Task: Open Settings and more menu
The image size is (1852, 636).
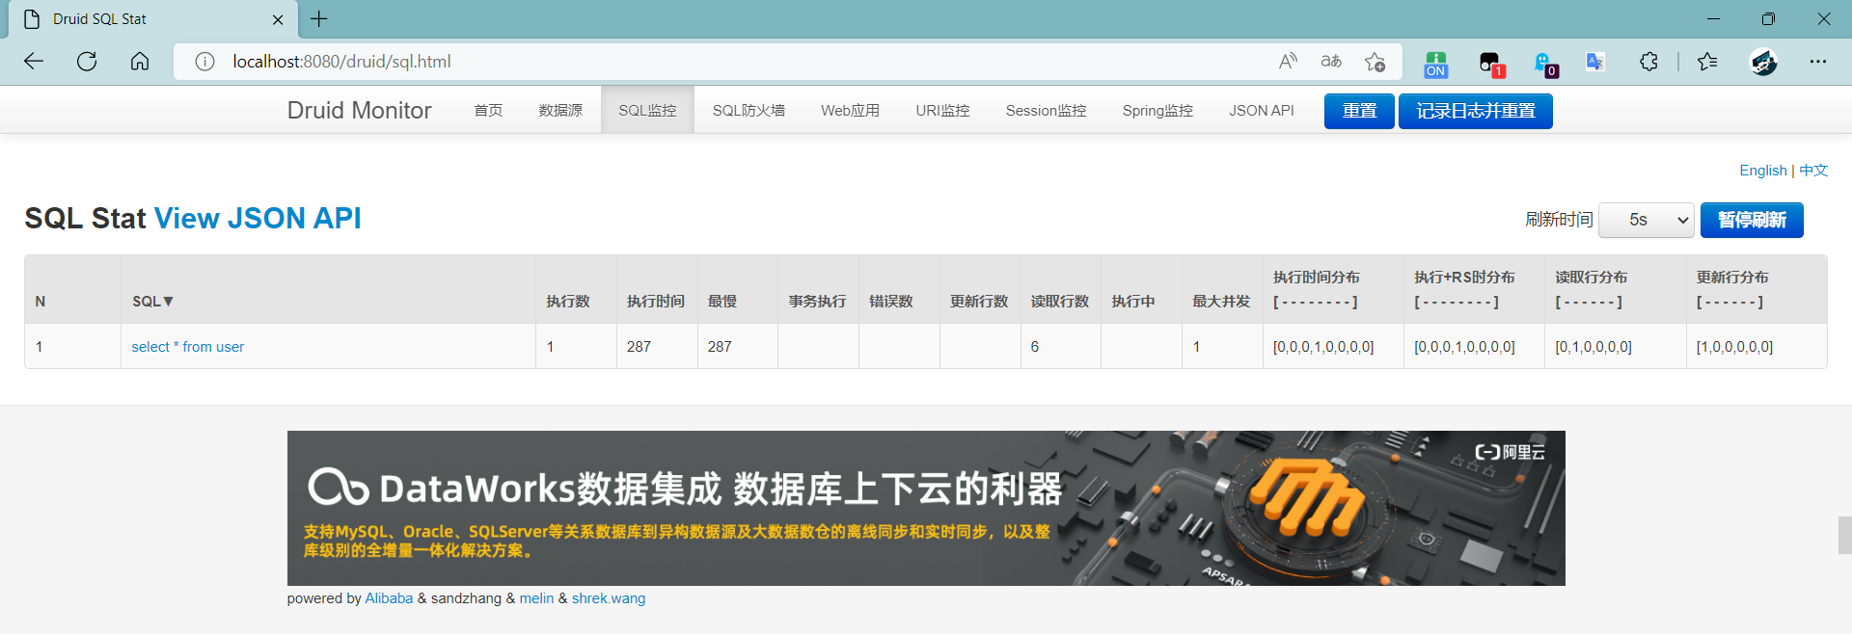Action: (x=1818, y=62)
